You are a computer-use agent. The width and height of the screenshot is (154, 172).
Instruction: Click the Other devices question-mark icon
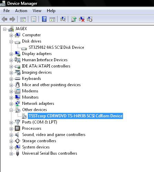coord(18,110)
